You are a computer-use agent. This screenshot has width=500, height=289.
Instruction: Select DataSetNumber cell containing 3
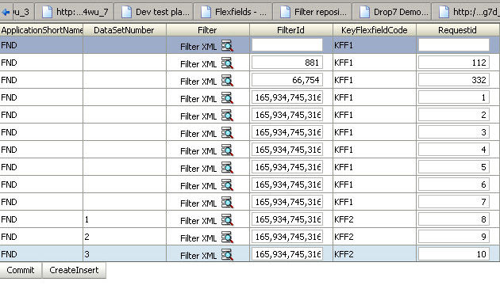pos(125,254)
